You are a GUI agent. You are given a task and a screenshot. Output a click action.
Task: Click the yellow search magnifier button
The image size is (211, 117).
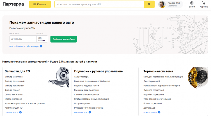(x=149, y=4)
